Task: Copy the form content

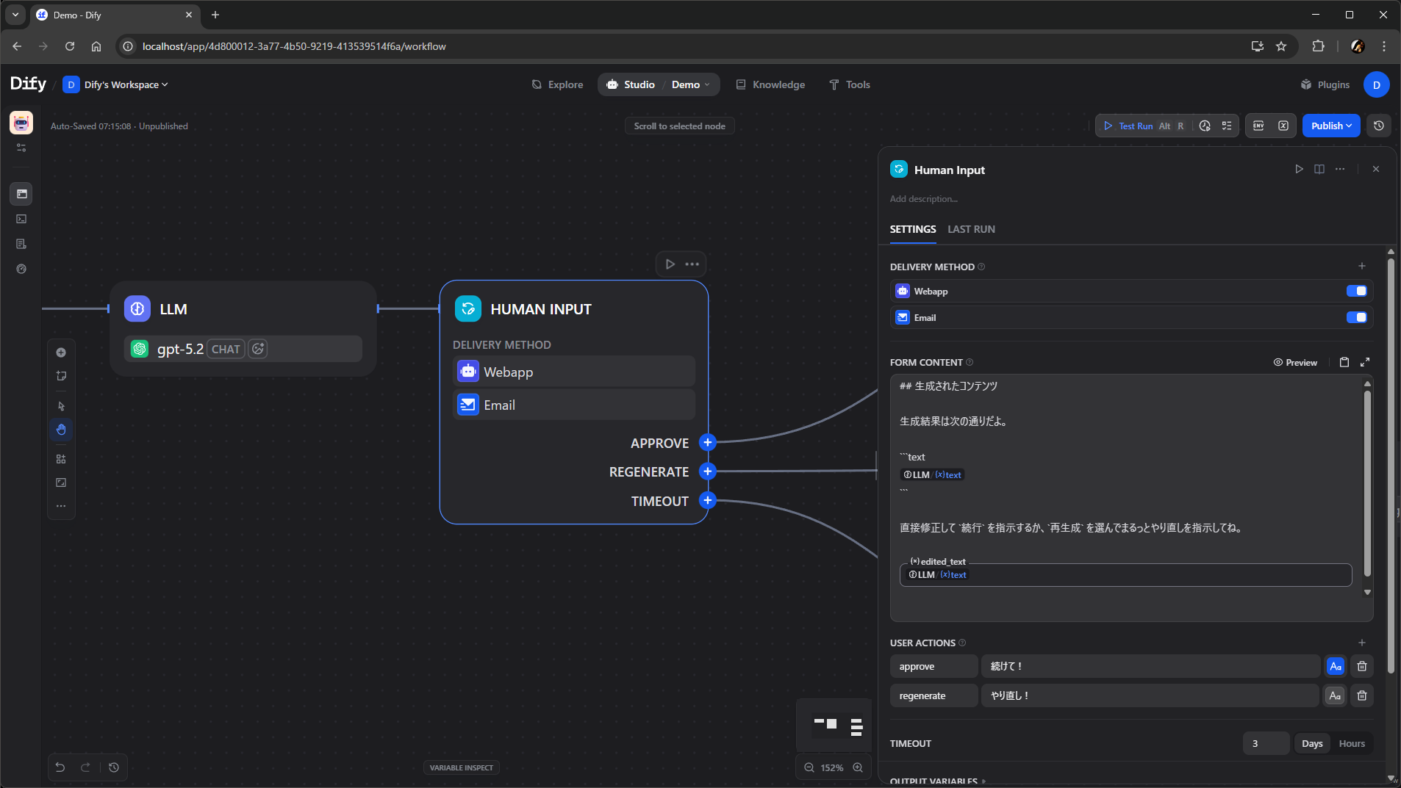Action: [1344, 362]
